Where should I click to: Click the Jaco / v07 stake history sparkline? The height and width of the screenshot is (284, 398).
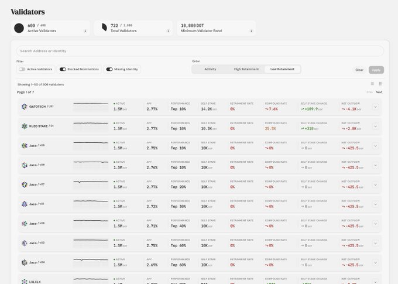91,184
